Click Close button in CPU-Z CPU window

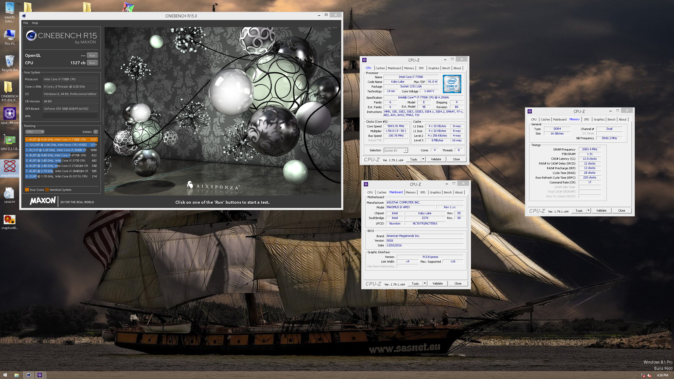click(456, 159)
